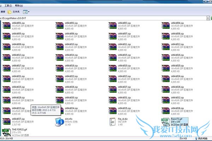
Task: Click the di64d030.zip file name
Action: point(71,98)
